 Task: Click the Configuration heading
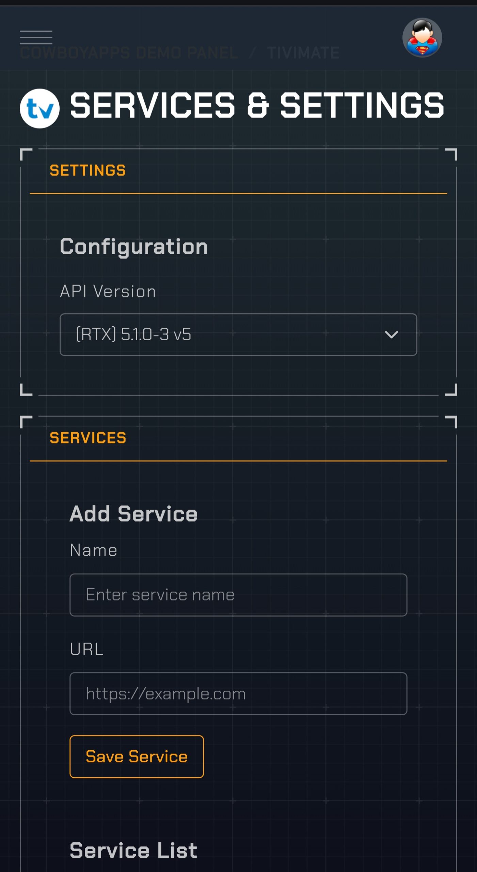[133, 247]
